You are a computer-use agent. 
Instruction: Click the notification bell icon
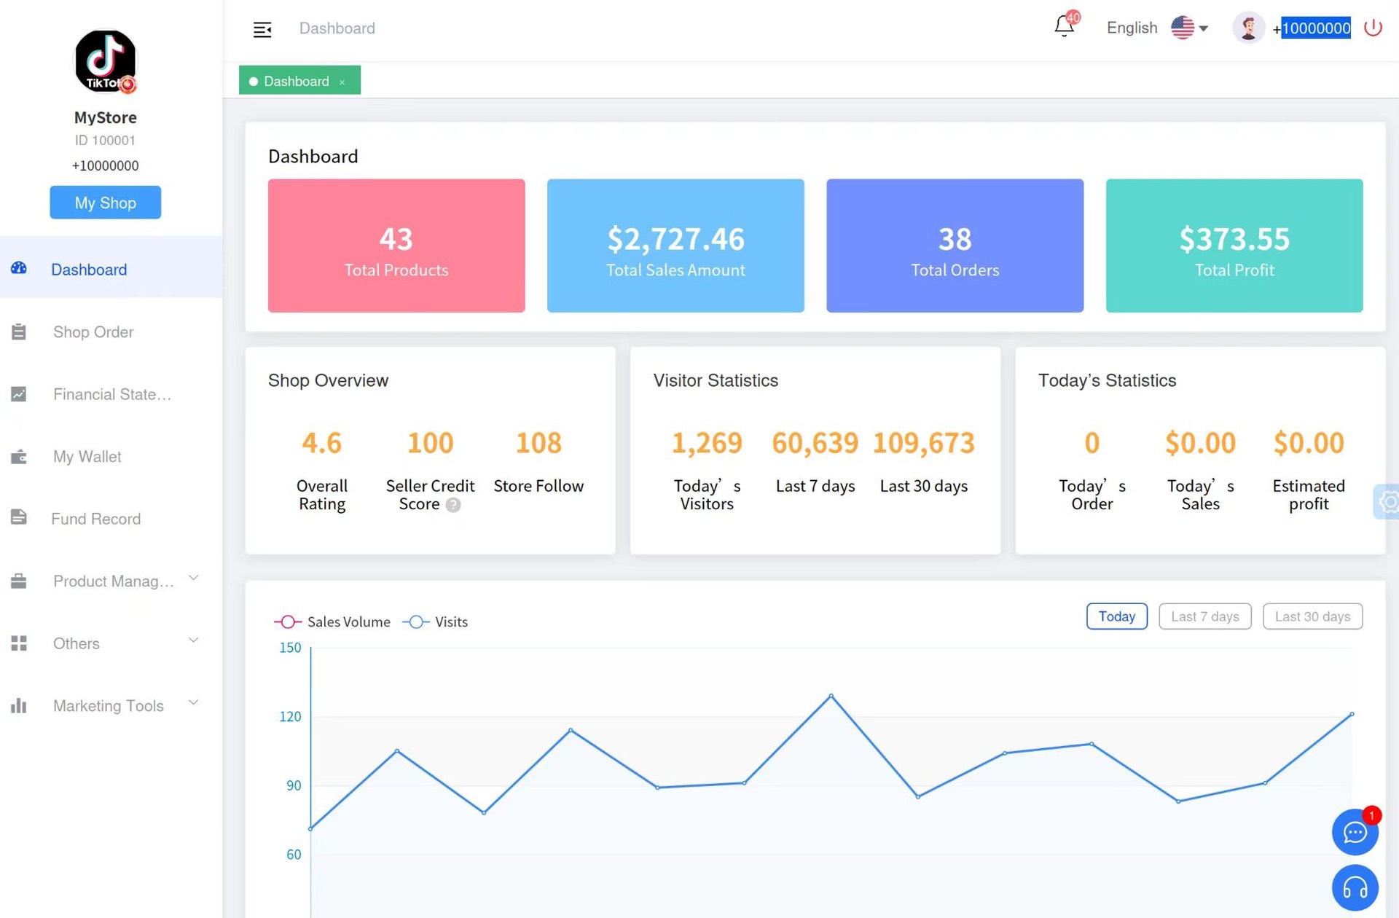coord(1063,27)
